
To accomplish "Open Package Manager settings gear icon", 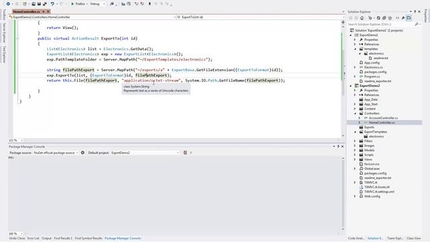I will 83,153.
